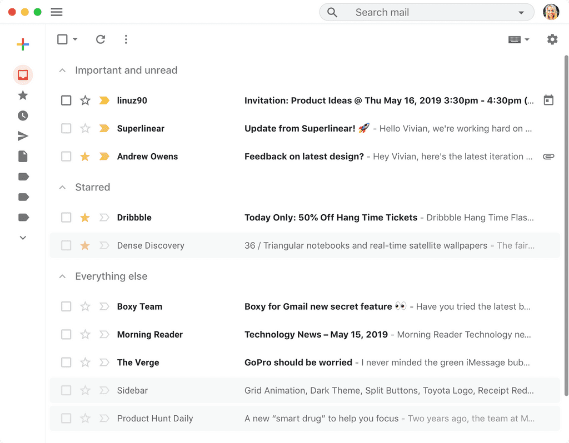
Task: Open the Hang Time Tickets email
Action: pyautogui.click(x=305, y=218)
